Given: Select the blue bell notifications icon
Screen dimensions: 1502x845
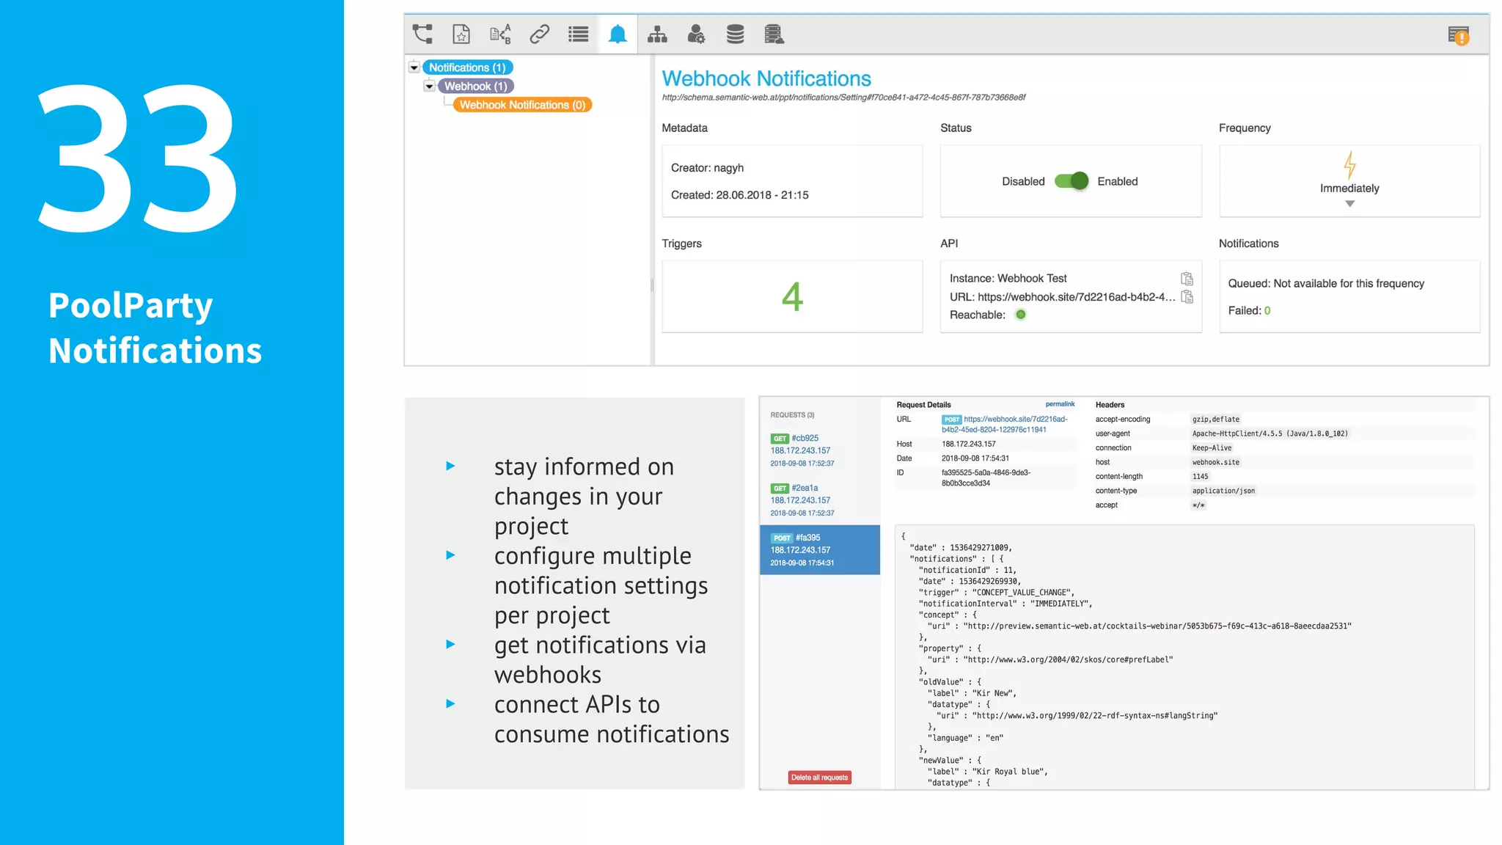Looking at the screenshot, I should pos(618,34).
